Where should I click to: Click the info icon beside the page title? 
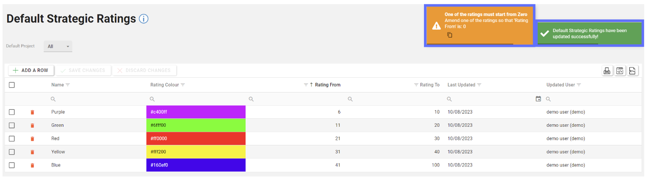point(144,19)
